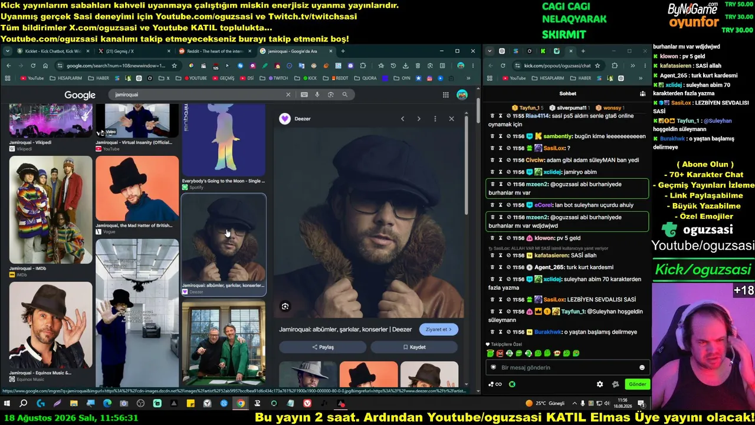
Task: Close the Deezer image preview panel
Action: pyautogui.click(x=452, y=119)
